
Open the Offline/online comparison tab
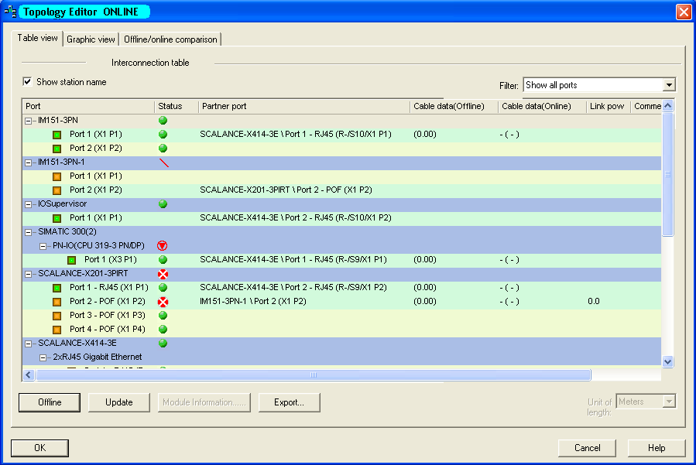170,39
